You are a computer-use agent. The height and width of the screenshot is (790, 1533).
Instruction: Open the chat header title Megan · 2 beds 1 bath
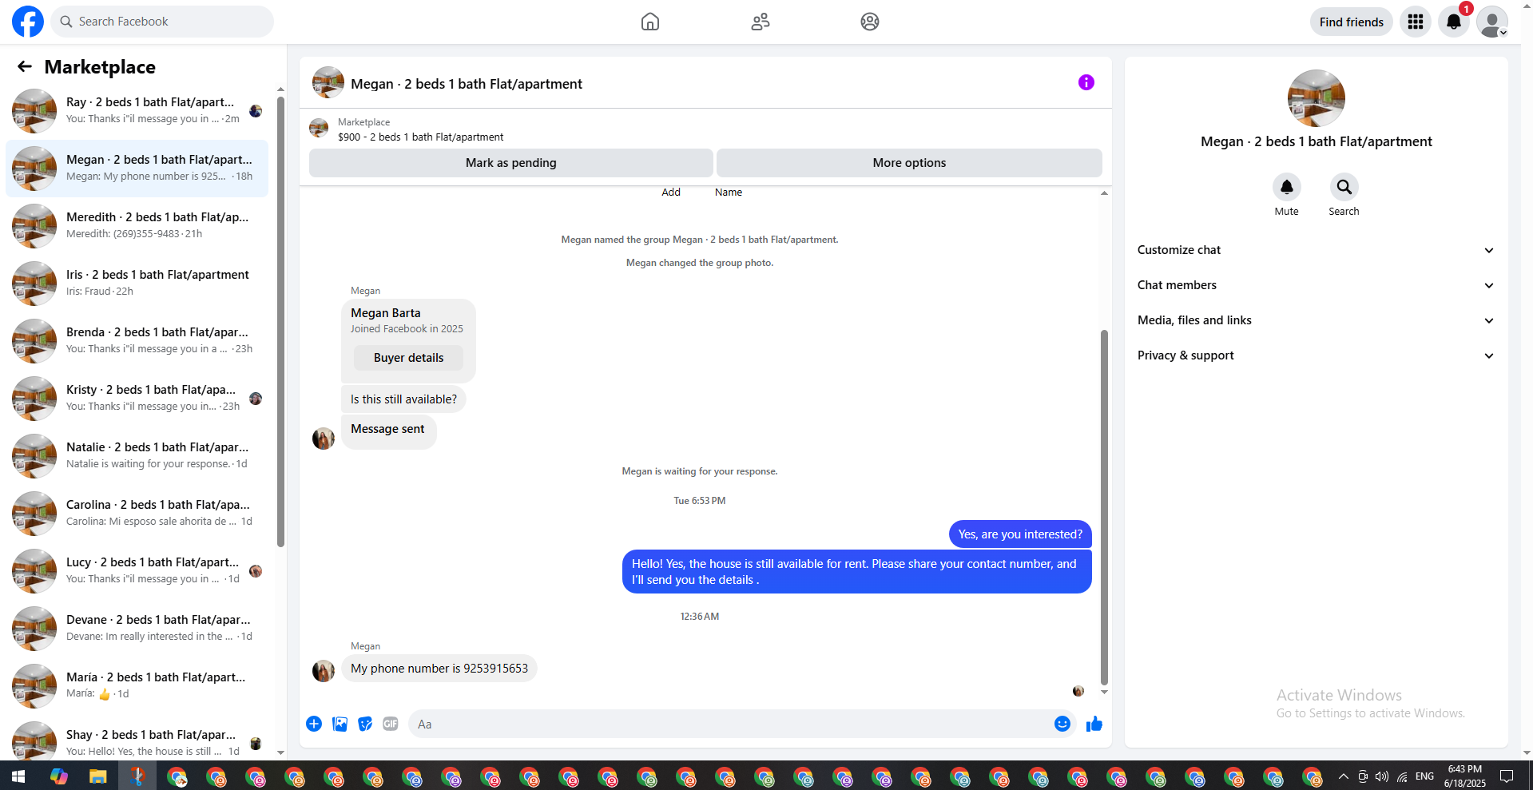tap(466, 84)
